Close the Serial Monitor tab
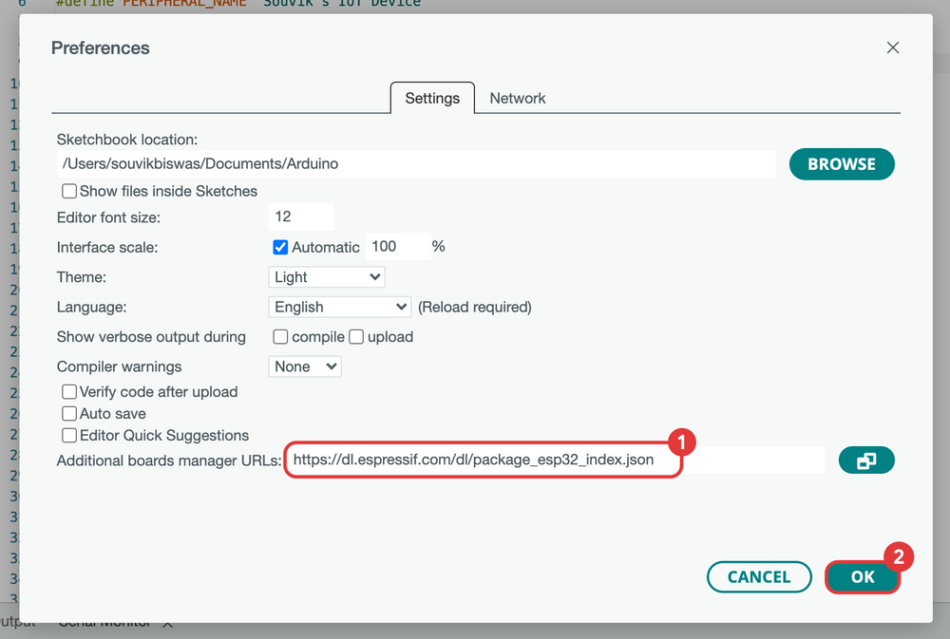This screenshot has height=639, width=950. [167, 623]
